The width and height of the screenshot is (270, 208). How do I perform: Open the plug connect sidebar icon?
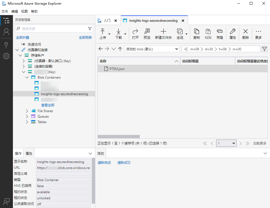pos(6,44)
